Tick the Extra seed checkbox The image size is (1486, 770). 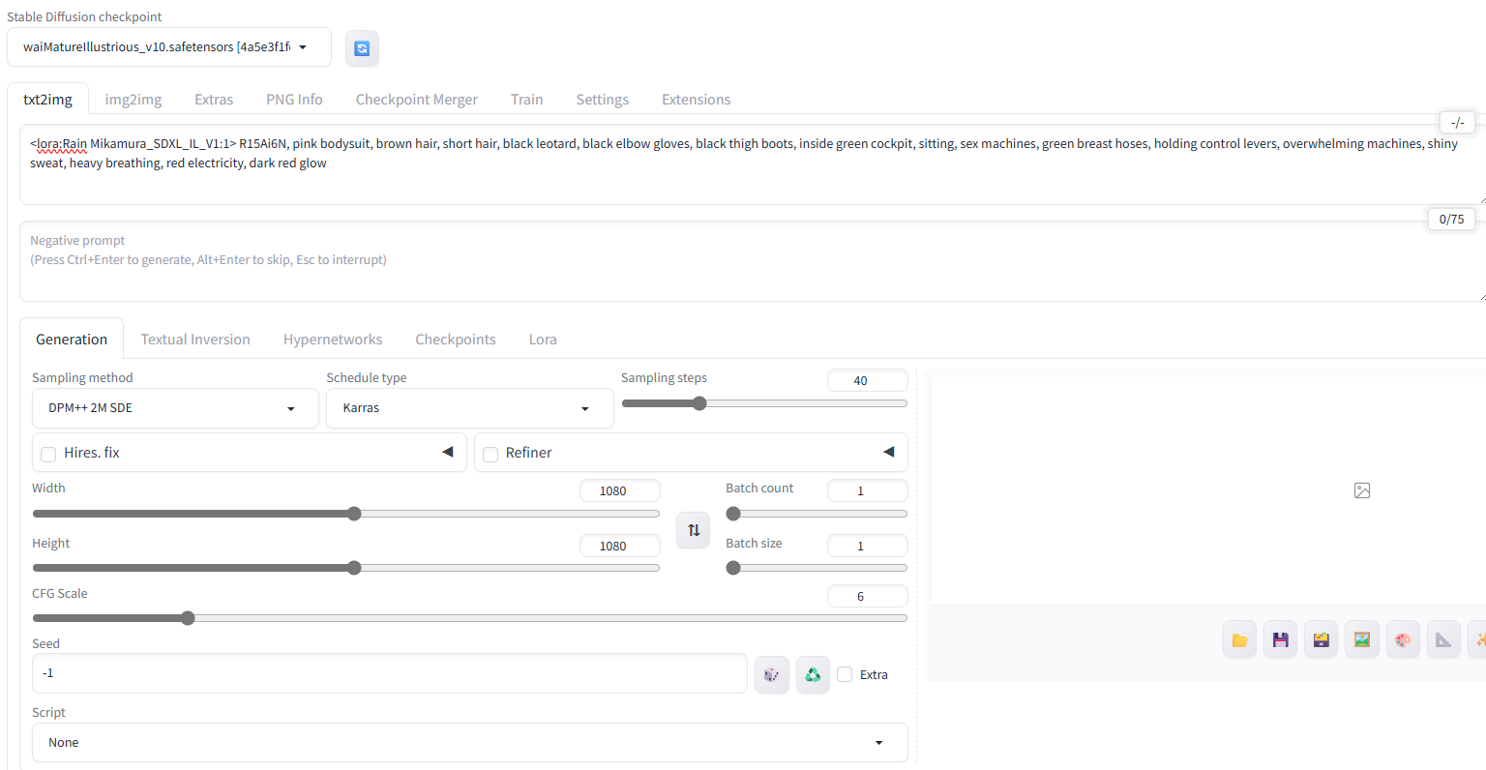(x=845, y=674)
